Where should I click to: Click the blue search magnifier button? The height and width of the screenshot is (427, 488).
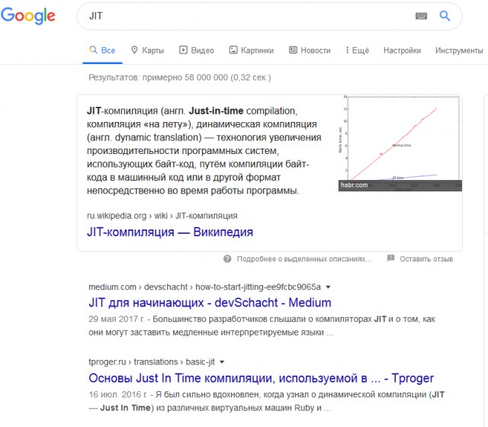(x=445, y=15)
